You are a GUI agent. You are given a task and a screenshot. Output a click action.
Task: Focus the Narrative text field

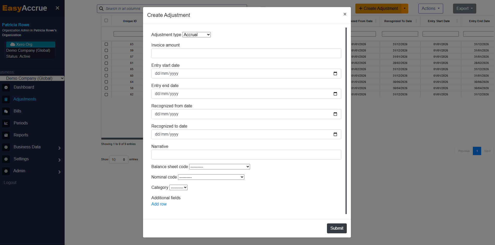(x=246, y=155)
